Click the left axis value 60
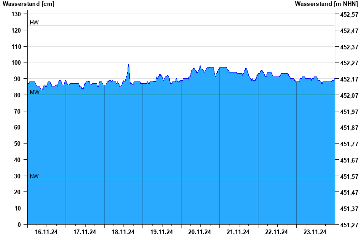This screenshot has width=362, height=249. pos(17,127)
